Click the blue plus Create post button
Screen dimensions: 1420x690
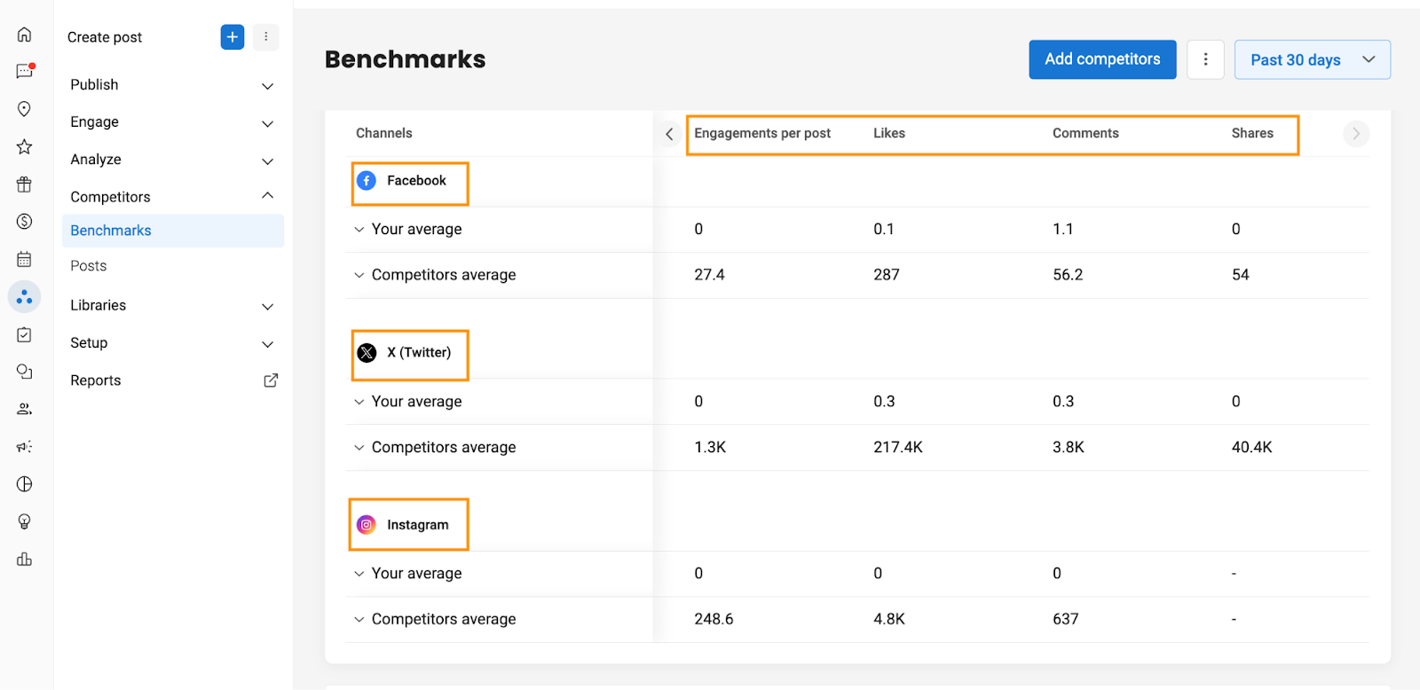click(233, 37)
